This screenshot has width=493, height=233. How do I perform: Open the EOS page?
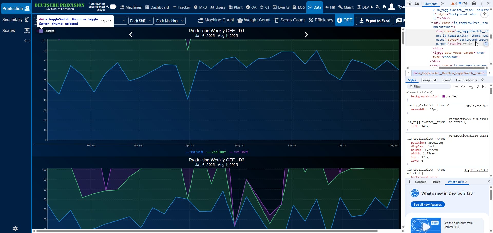[x=299, y=7]
